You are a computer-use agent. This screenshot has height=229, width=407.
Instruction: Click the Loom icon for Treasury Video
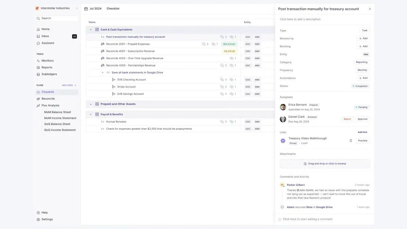point(283,140)
